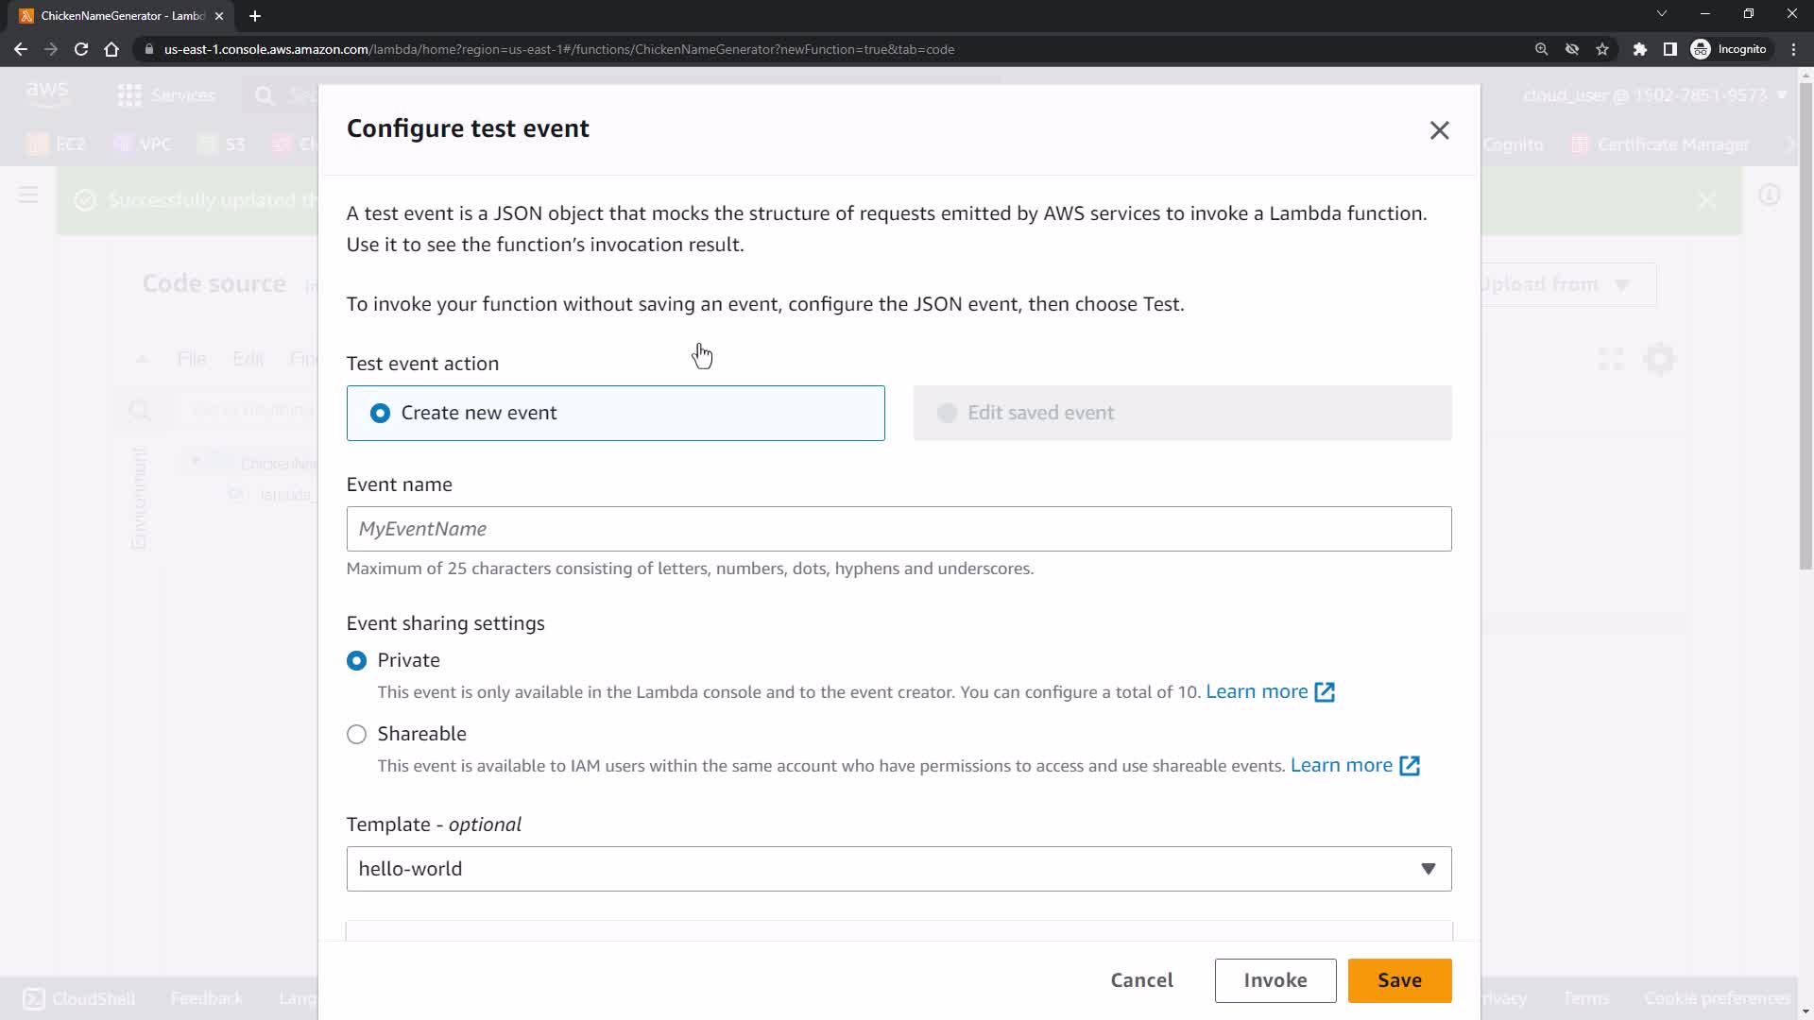Image resolution: width=1814 pixels, height=1020 pixels.
Task: Click the Event name input field
Action: [x=898, y=529]
